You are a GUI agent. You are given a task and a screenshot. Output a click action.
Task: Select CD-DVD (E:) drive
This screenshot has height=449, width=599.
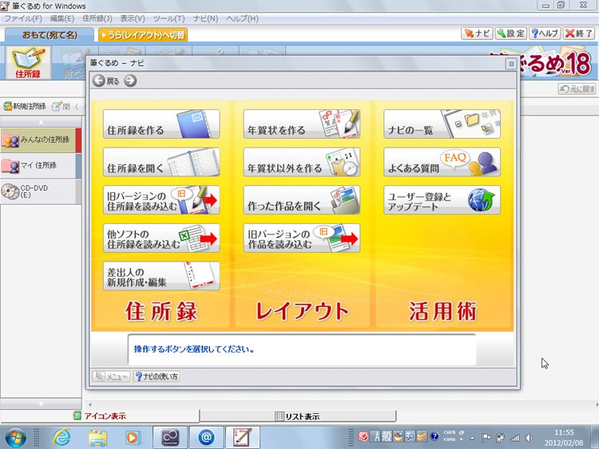pyautogui.click(x=41, y=191)
